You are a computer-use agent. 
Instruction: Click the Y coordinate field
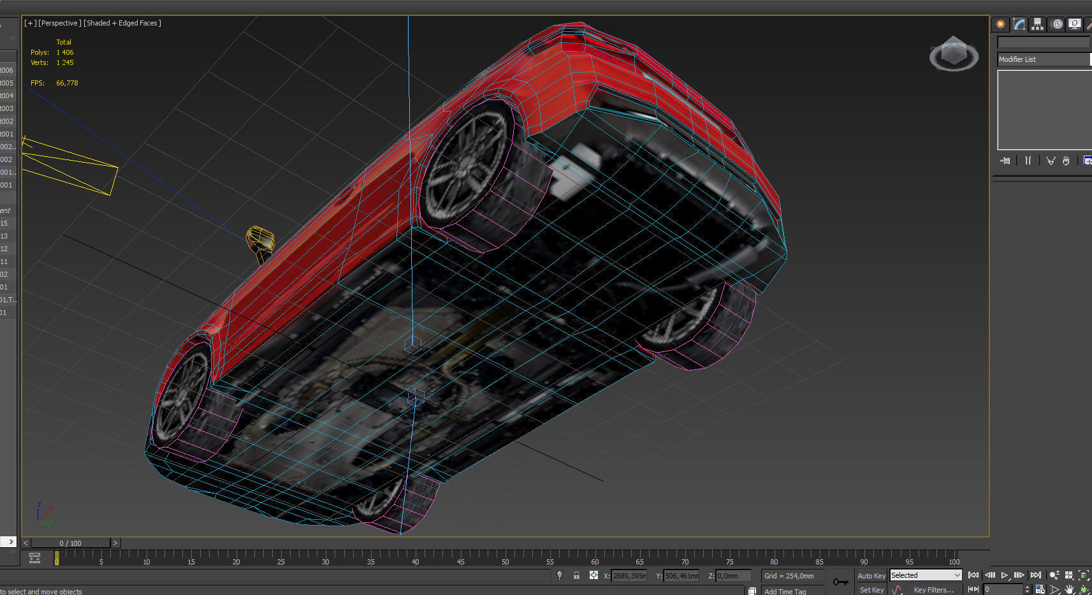pyautogui.click(x=681, y=576)
